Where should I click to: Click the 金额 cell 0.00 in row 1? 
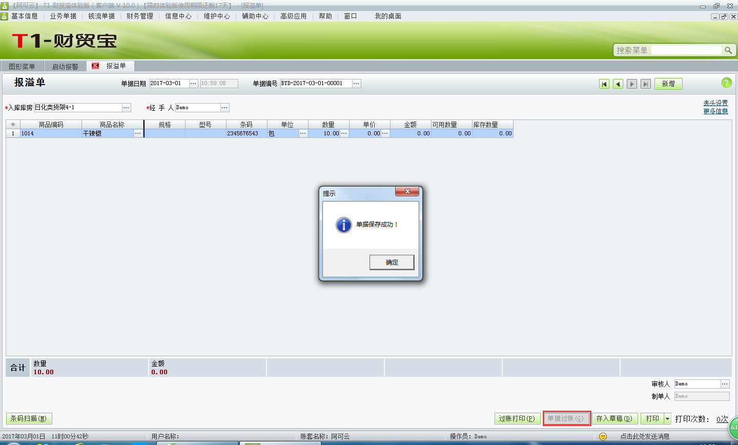click(x=411, y=133)
